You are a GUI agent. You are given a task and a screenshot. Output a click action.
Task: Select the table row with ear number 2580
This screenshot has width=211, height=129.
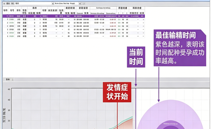73,19
